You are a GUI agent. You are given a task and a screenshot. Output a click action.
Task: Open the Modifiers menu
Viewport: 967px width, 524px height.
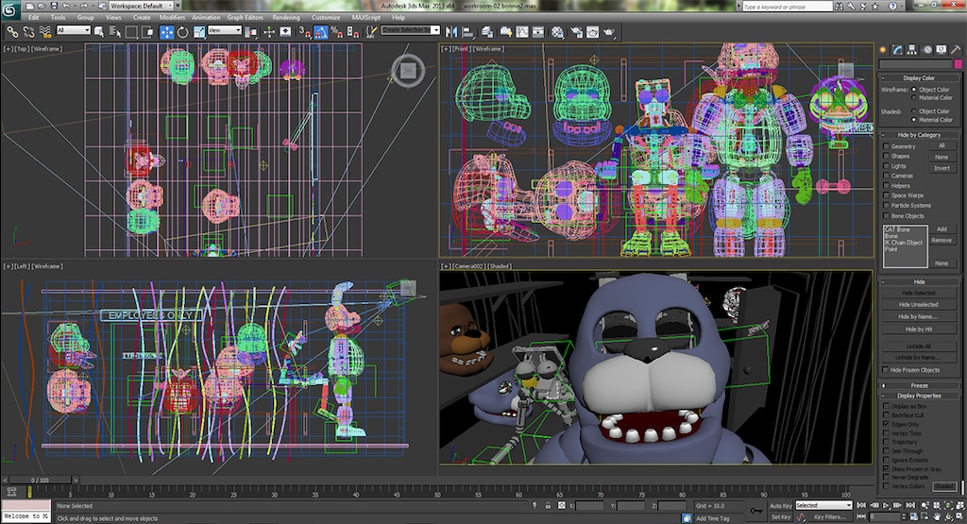click(x=172, y=17)
